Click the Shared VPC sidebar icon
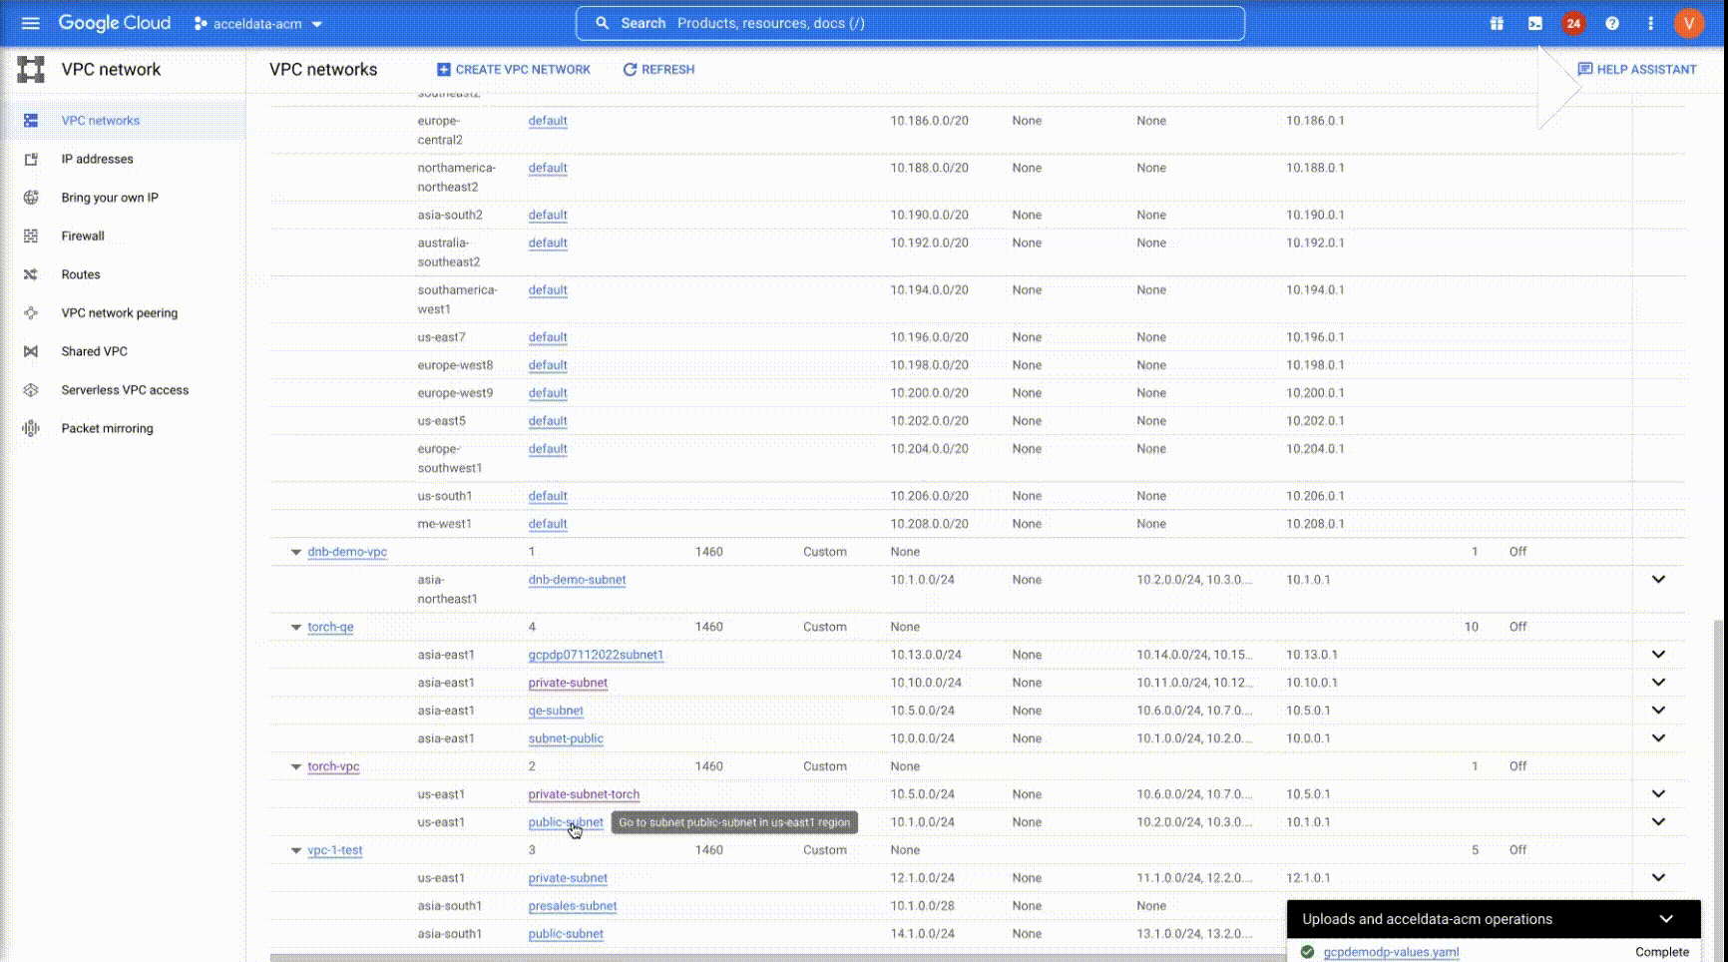 pyautogui.click(x=31, y=351)
